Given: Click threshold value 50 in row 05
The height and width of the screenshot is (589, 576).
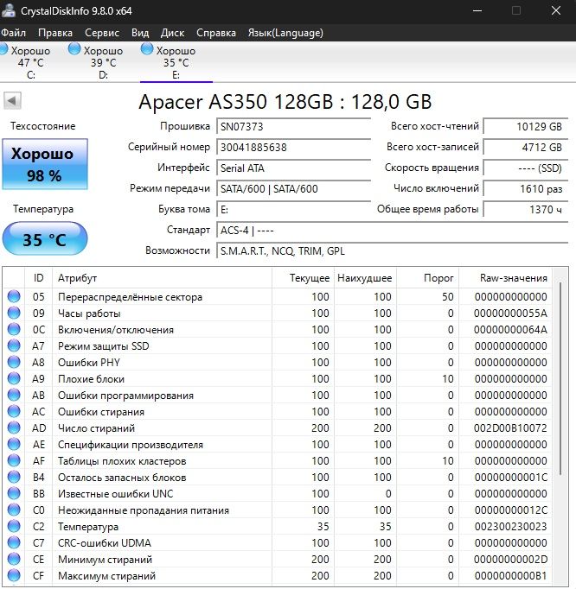Looking at the screenshot, I should click(x=448, y=297).
